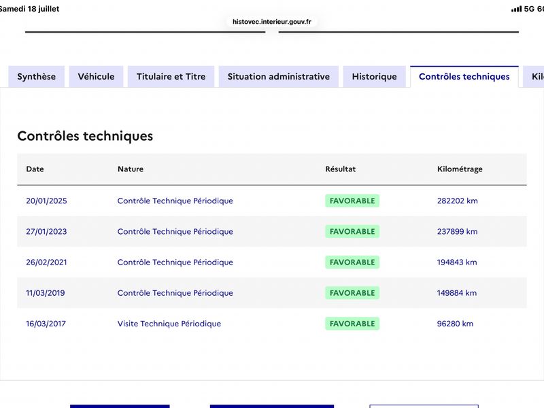Screen dimensions: 544x408
Task: Select the Contrôles techniques tab
Action: [464, 77]
